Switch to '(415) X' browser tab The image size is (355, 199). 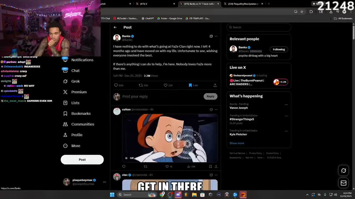pyautogui.click(x=155, y=4)
